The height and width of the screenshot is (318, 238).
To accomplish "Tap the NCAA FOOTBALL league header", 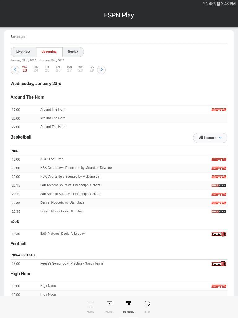I will coord(24,255).
